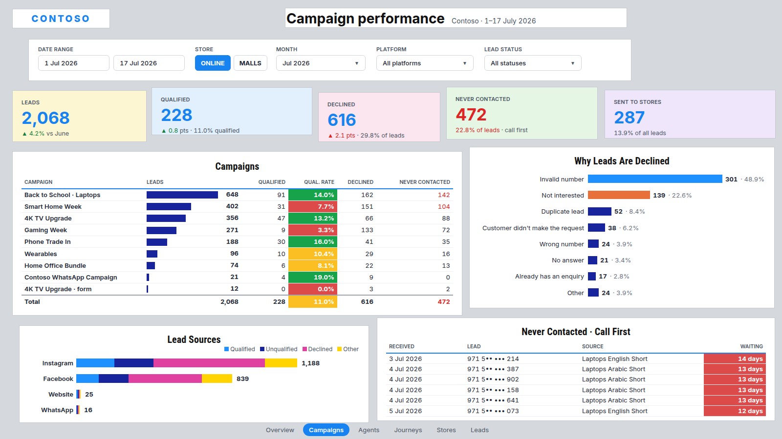Screen dimensions: 782x439
Task: Click the Declined KPI card 616
Action: click(379, 117)
